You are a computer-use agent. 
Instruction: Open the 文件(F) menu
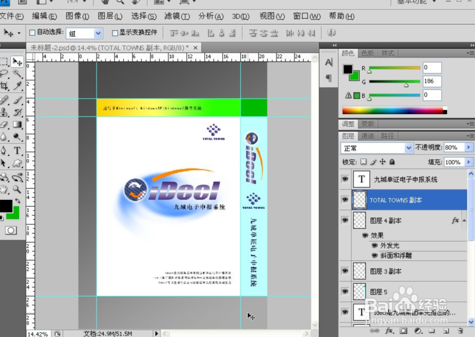pyautogui.click(x=11, y=16)
